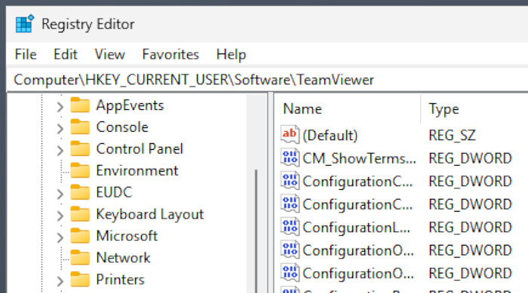Select the AppEvents tree label

click(130, 105)
